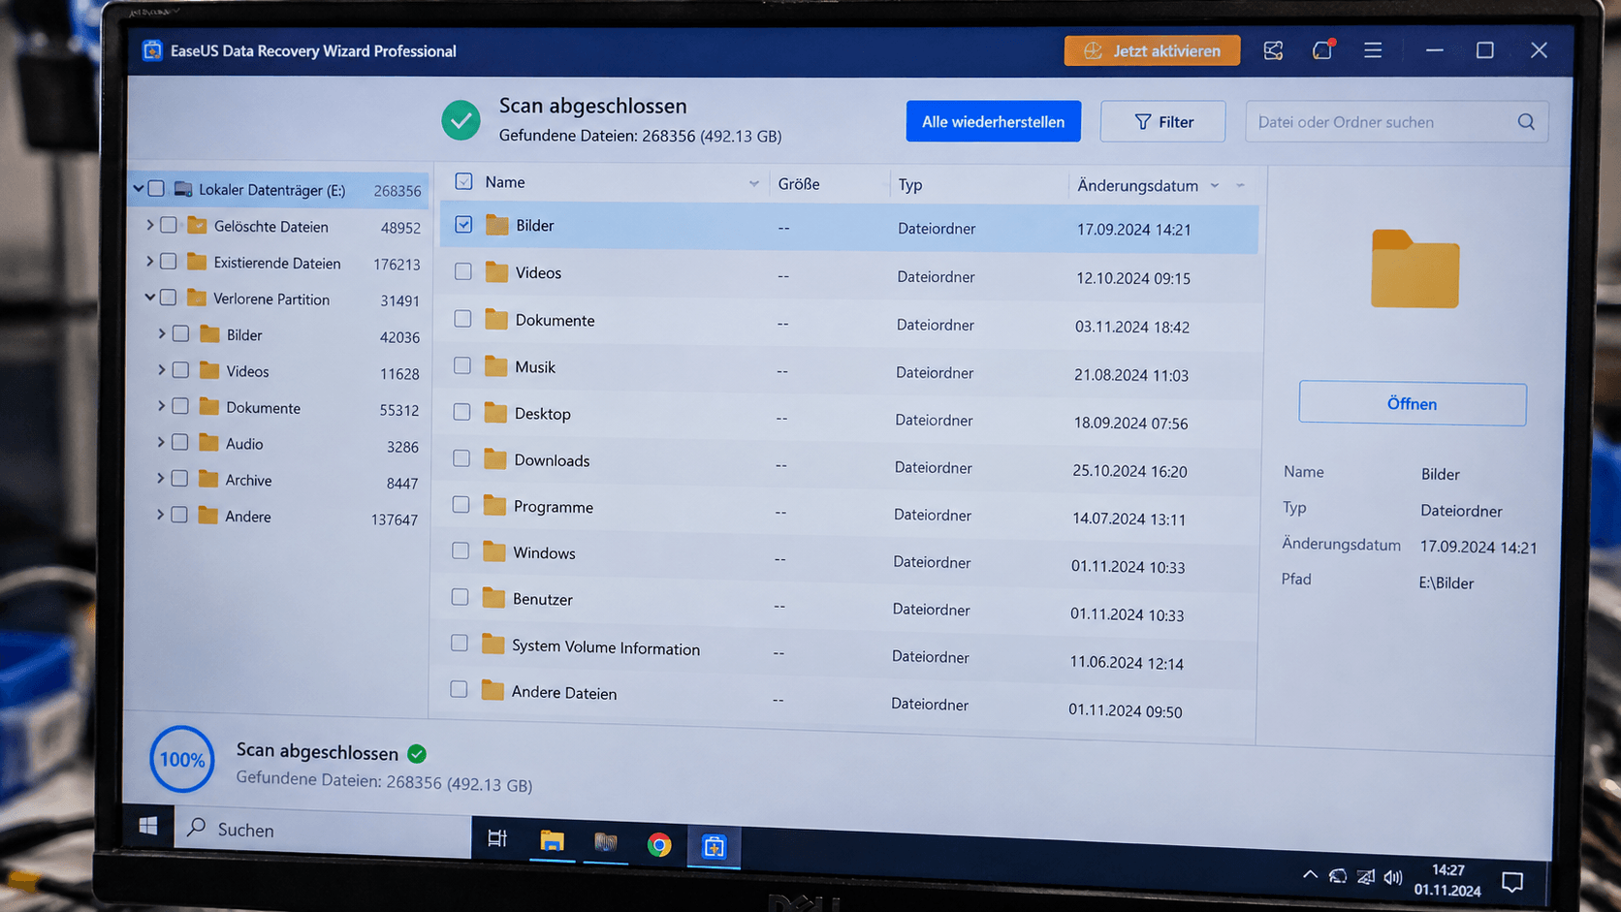Uncheck the Bilder folder checkbox in list
The width and height of the screenshot is (1621, 912).
463,225
